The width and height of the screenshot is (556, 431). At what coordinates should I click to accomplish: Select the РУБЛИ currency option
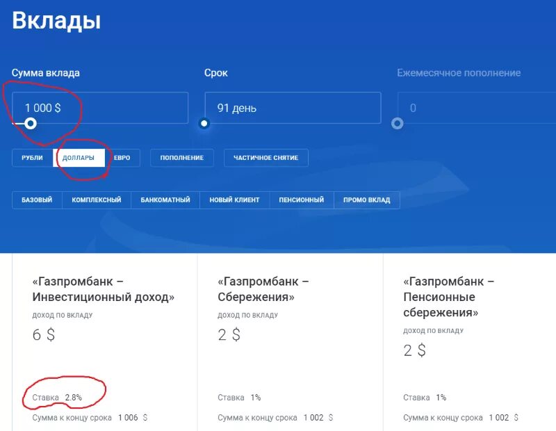tap(32, 158)
